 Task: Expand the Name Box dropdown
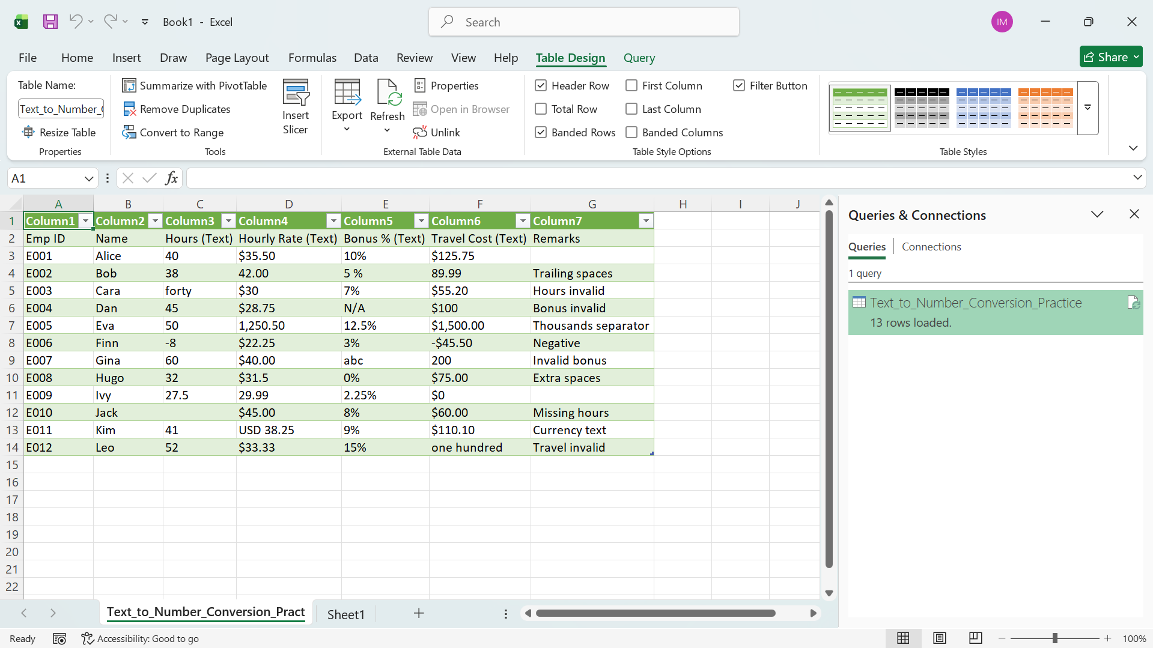click(x=88, y=178)
